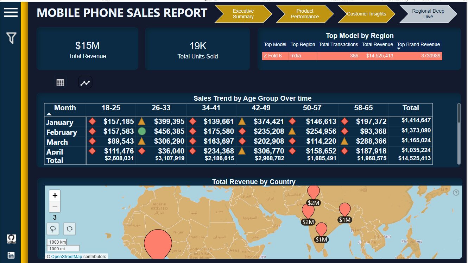Zoom in on the map with plus
This screenshot has width=468, height=263.
click(x=55, y=195)
